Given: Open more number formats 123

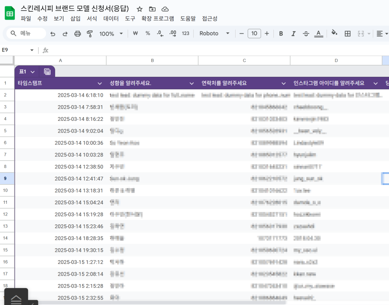Looking at the screenshot, I should (x=186, y=33).
